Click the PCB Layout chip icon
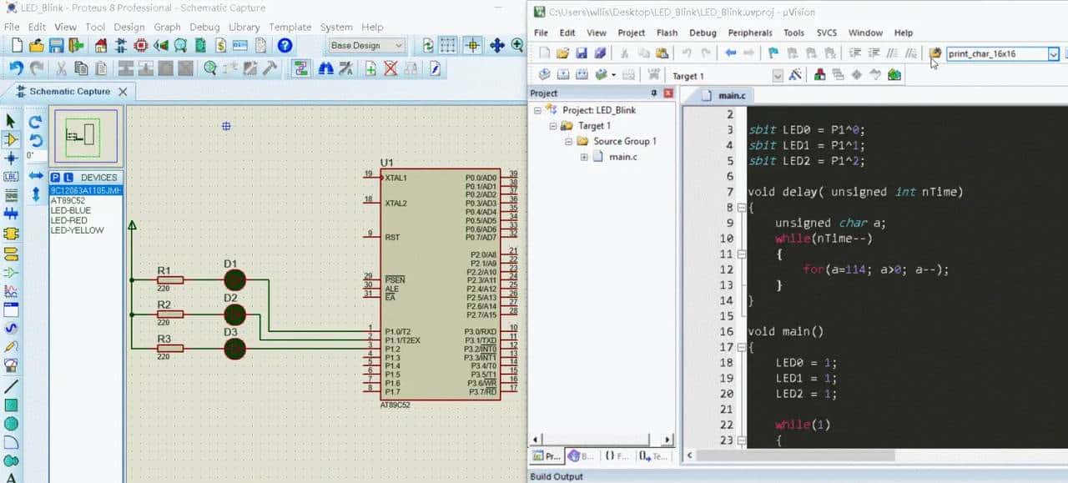This screenshot has height=483, width=1068. pyautogui.click(x=141, y=46)
